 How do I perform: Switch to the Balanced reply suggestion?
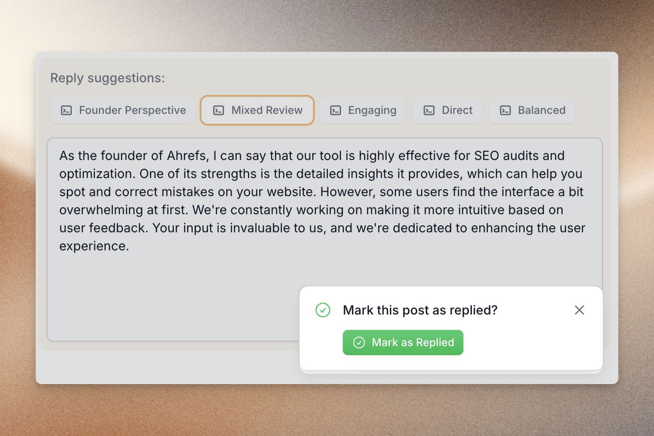pos(532,110)
